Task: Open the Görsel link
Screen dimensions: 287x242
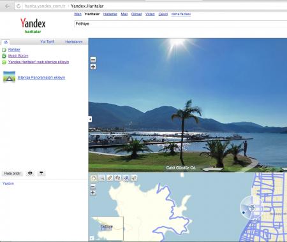Action: (136, 14)
